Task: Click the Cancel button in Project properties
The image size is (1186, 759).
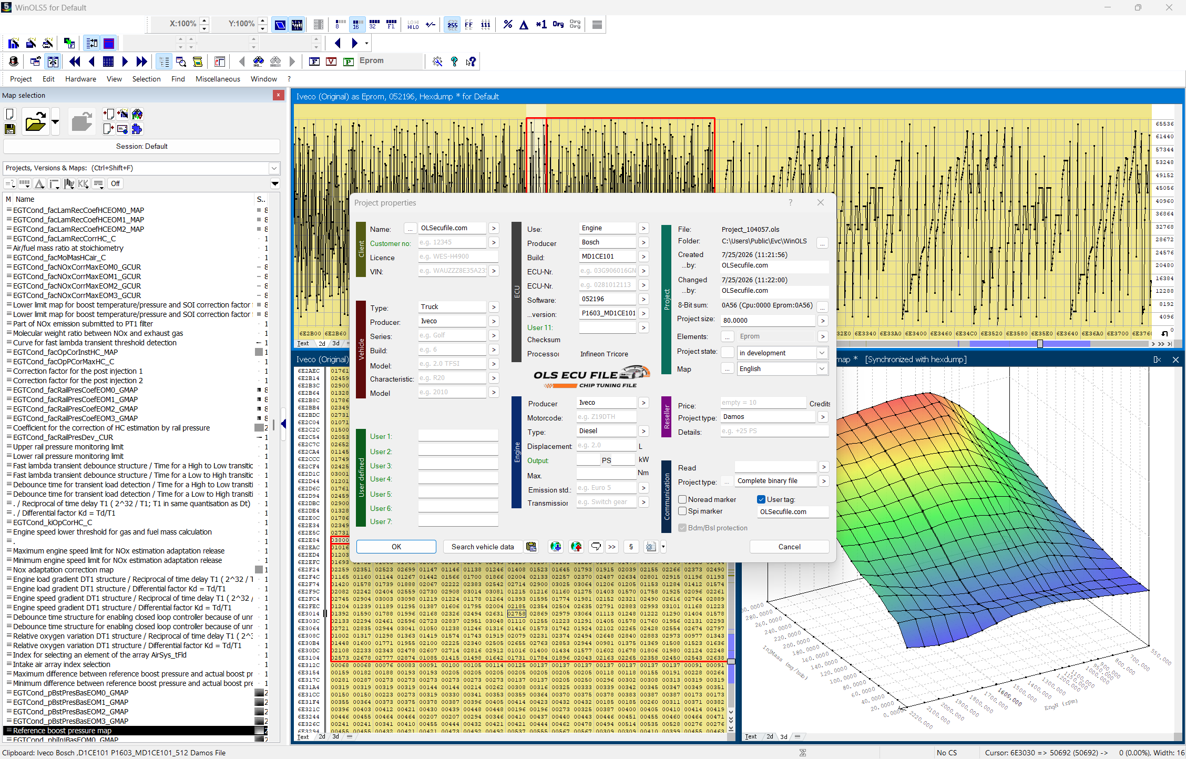Action: (790, 547)
